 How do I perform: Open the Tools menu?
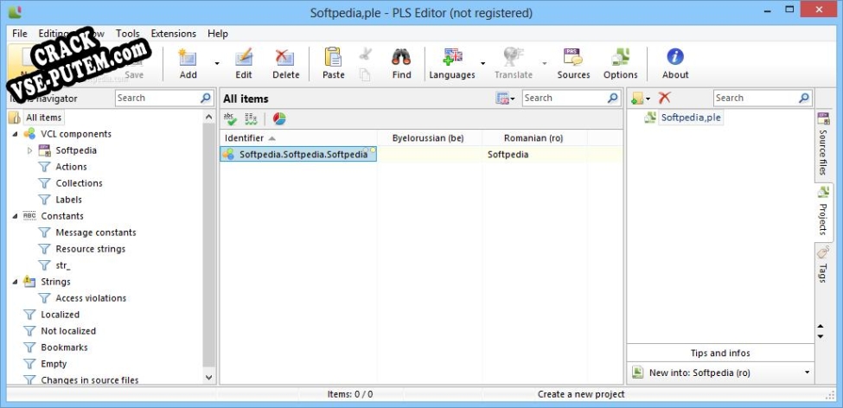[x=127, y=34]
